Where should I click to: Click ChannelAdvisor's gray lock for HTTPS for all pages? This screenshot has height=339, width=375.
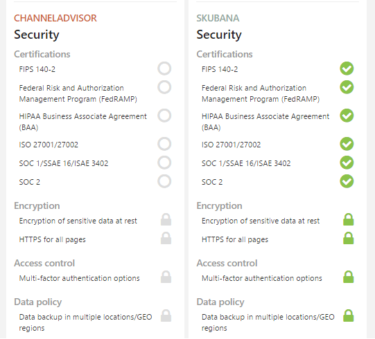[166, 238]
